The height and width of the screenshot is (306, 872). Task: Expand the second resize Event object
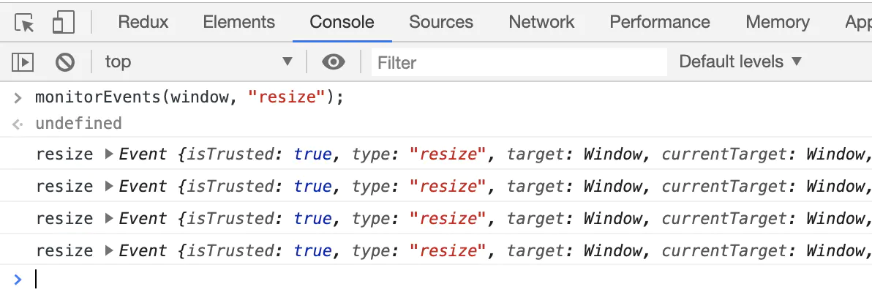coord(110,186)
